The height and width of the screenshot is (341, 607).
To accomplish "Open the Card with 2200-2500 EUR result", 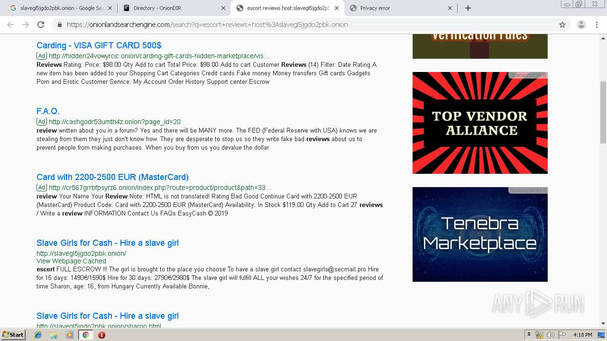I will [112, 177].
